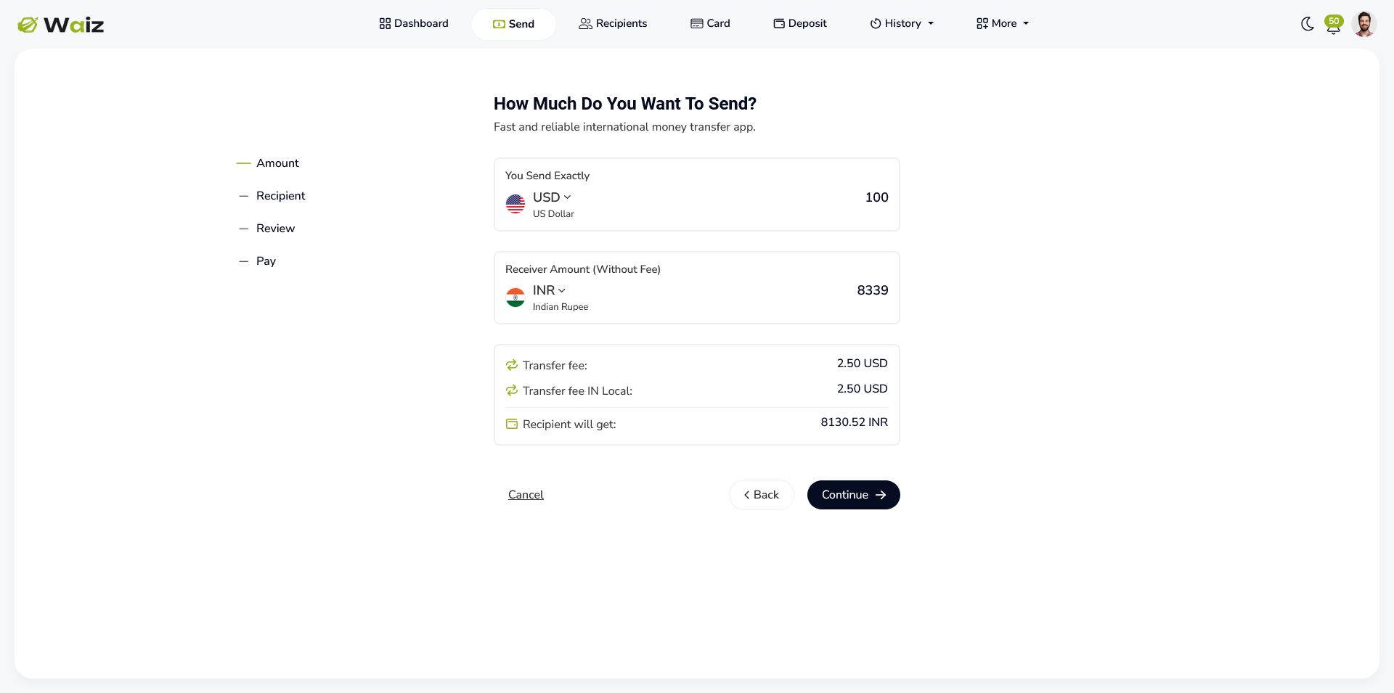
Task: Click the notification bell icon
Action: [1334, 28]
